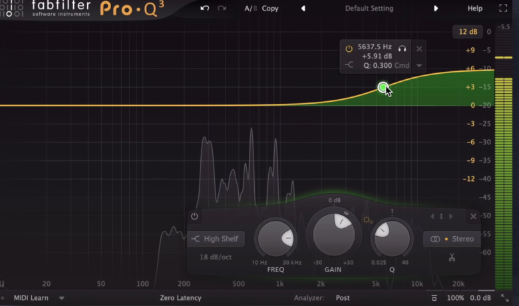
Task: Close the band control panel
Action: click(473, 216)
